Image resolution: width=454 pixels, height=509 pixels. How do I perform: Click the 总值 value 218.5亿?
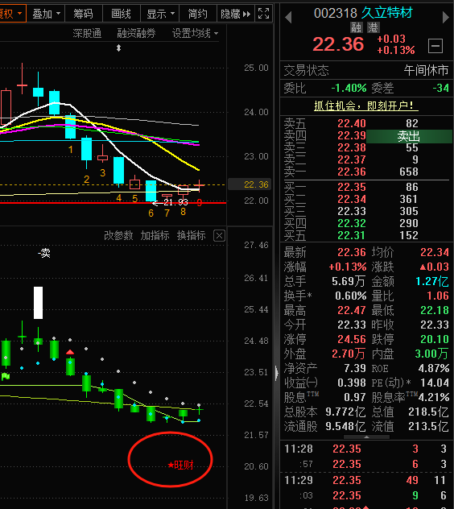[x=428, y=412]
